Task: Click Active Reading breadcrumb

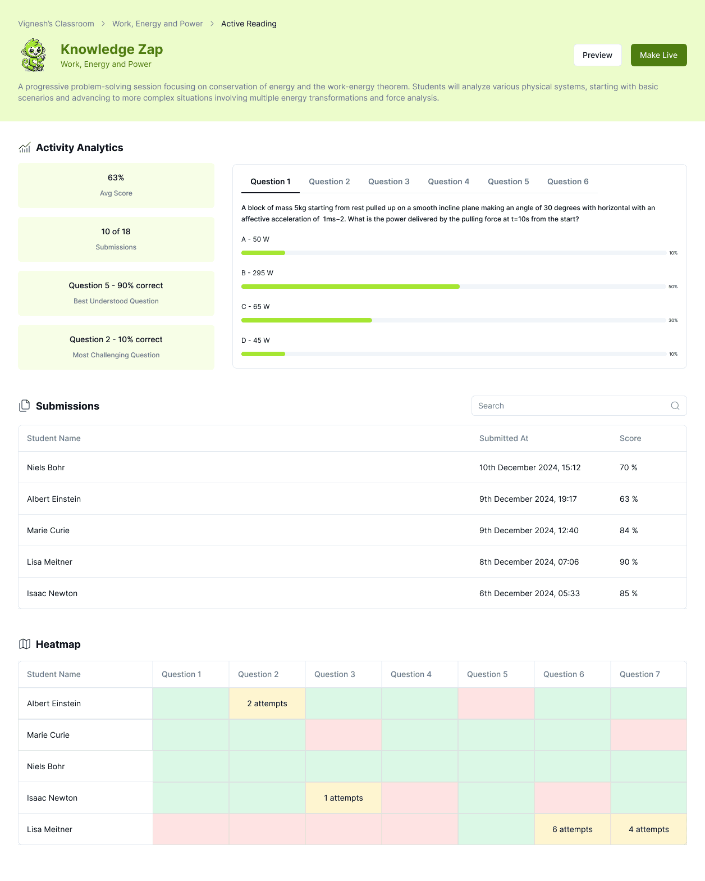Action: tap(249, 24)
